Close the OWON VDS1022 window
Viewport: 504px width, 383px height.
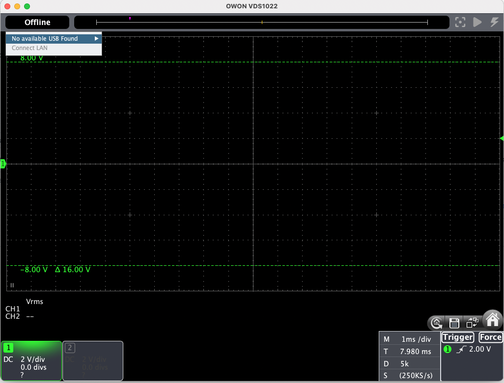coord(7,6)
